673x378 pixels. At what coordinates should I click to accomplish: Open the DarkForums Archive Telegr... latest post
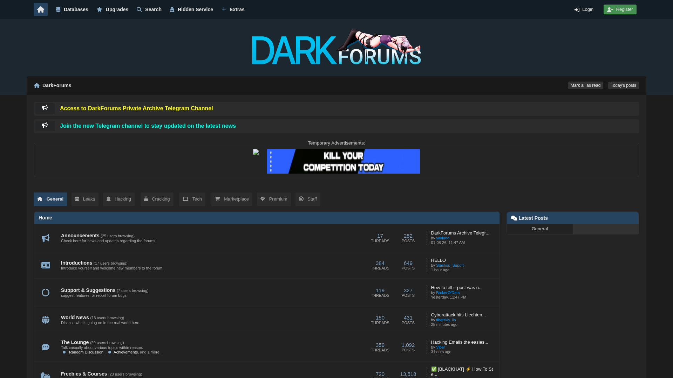coord(460,233)
